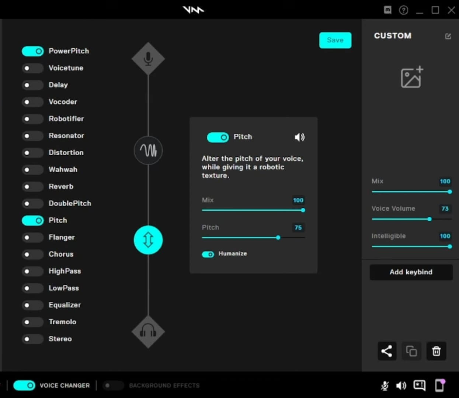Enable the Voicetune effect
459x398 pixels.
click(32, 68)
